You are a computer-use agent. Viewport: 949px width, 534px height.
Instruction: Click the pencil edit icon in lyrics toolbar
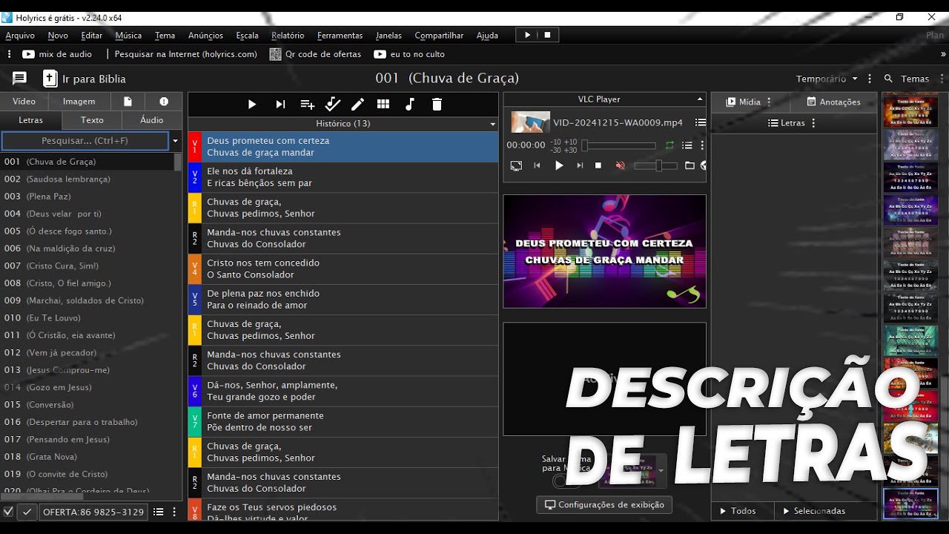pos(357,105)
